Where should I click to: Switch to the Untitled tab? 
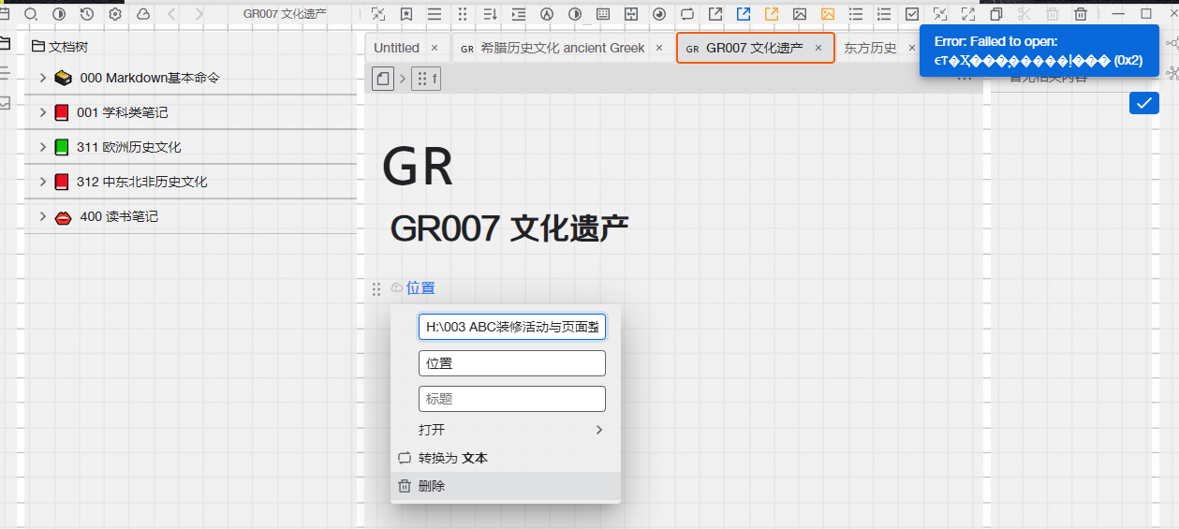(396, 48)
